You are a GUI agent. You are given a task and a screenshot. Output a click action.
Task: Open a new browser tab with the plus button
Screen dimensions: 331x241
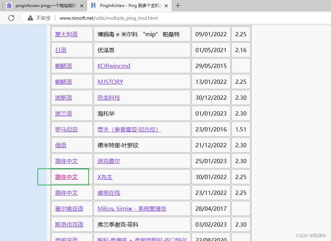click(x=177, y=6)
